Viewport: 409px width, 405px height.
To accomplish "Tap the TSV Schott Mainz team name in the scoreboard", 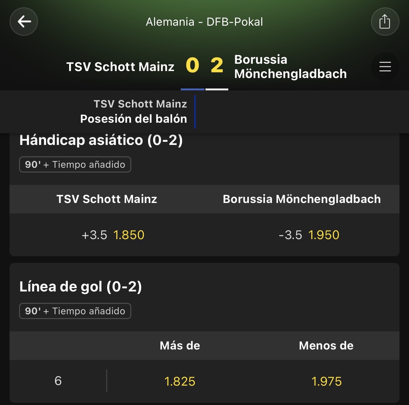I will coord(120,67).
